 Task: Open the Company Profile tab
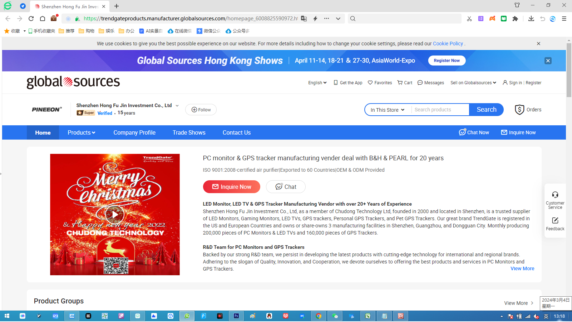coord(134,132)
